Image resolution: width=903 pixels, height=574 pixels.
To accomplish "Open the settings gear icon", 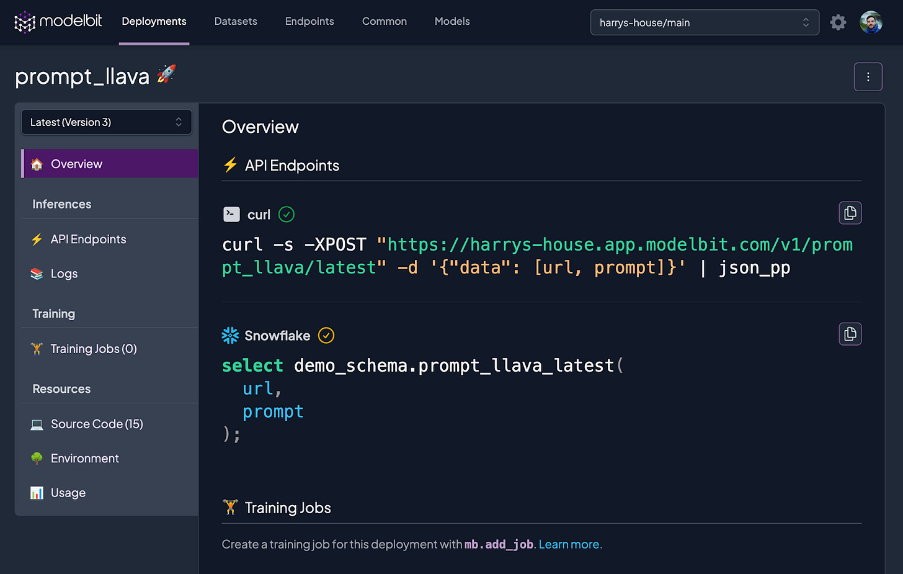I will (838, 22).
